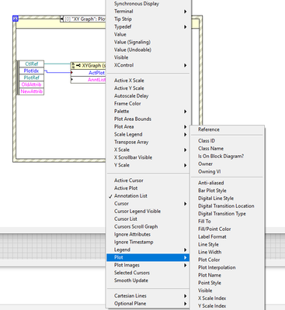
Task: Choose Autoscale Delay property
Action: coord(148,96)
